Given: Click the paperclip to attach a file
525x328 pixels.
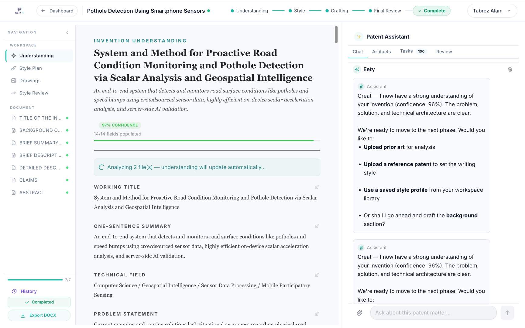Looking at the screenshot, I should [359, 313].
